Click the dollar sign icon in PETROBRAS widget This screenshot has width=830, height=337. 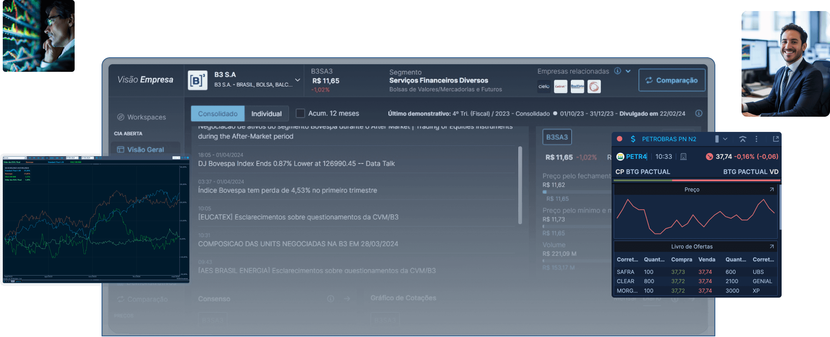(x=633, y=139)
